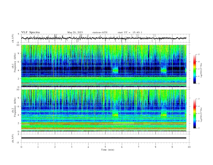Click the log(PSD) label beside ch.1 color bar

click(x=201, y=70)
